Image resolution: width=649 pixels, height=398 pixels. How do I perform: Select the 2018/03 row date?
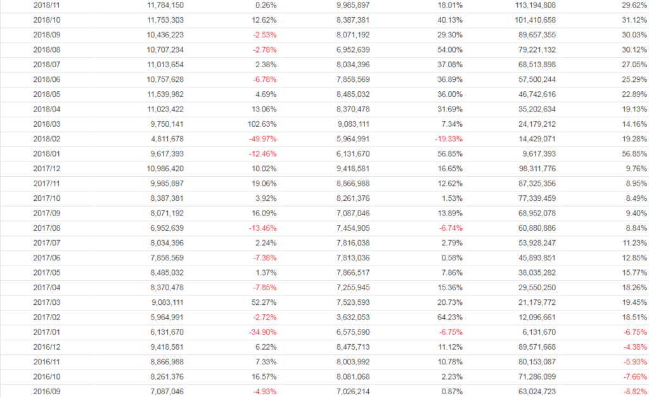[46, 124]
